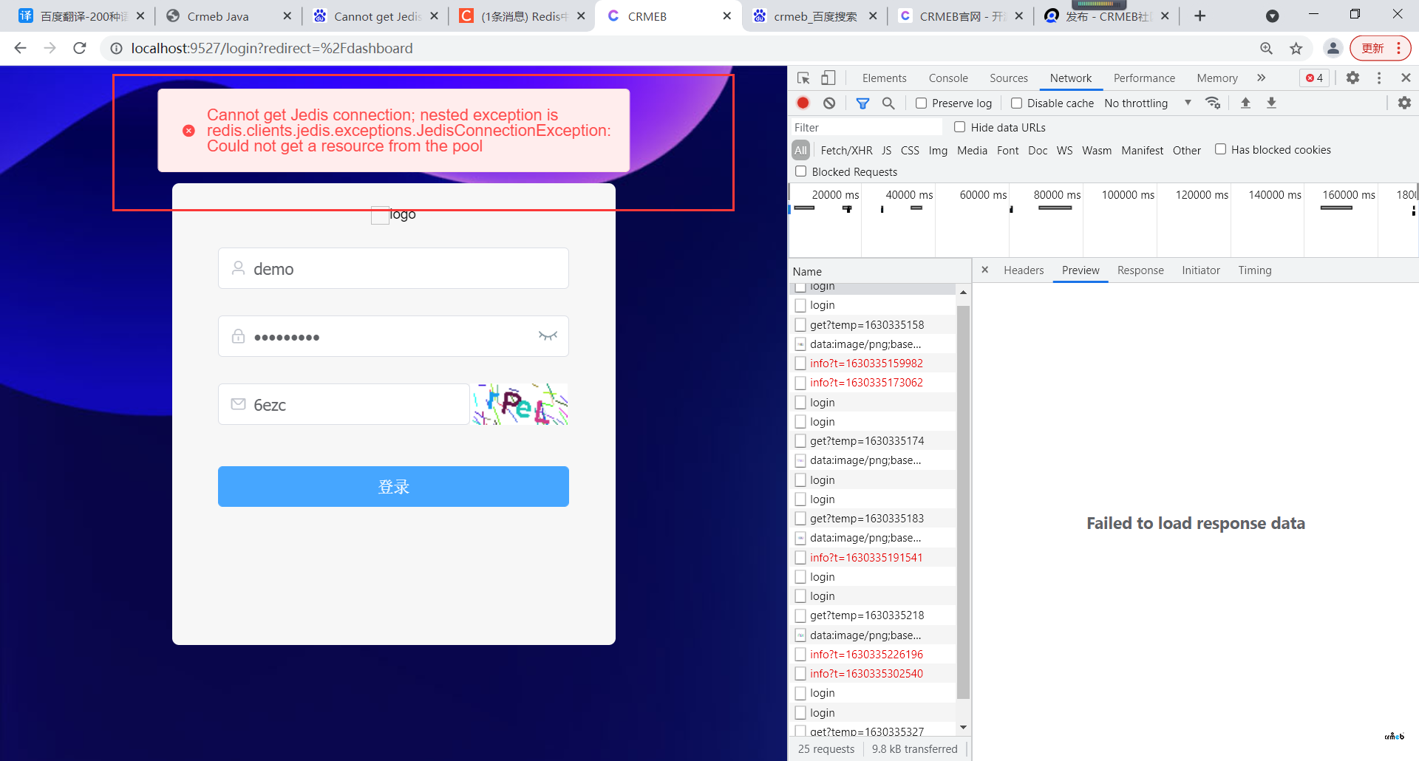This screenshot has height=761, width=1419.
Task: Expand more DevTools panels chevron
Action: (x=1261, y=78)
